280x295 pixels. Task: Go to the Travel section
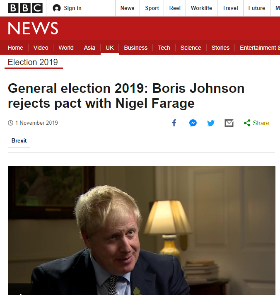(x=230, y=8)
